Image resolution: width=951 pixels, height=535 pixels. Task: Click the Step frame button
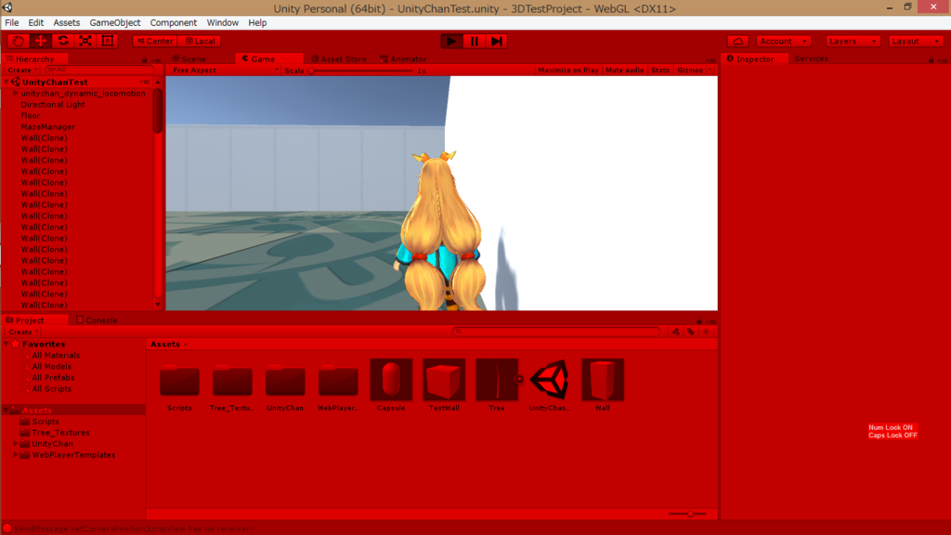(497, 41)
